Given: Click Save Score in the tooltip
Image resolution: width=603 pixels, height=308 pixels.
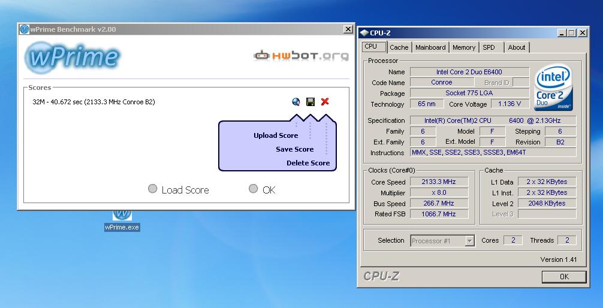Looking at the screenshot, I should click(294, 149).
